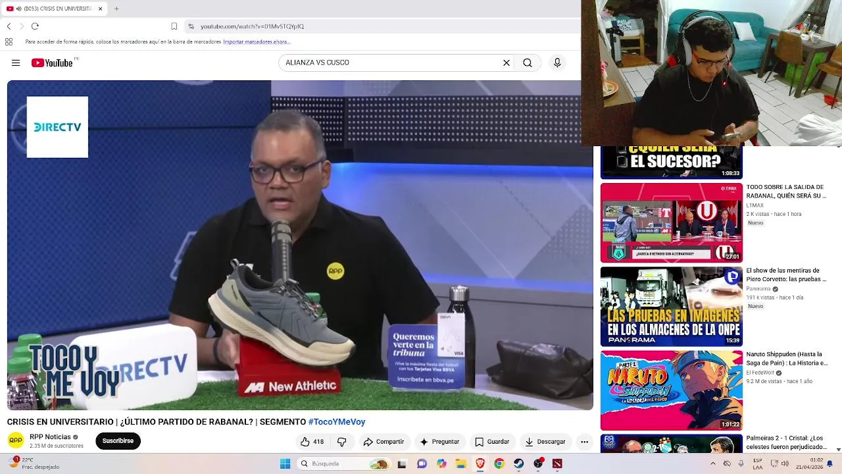Open the apps grid in the bookmarks bar
This screenshot has width=842, height=474.
point(9,41)
